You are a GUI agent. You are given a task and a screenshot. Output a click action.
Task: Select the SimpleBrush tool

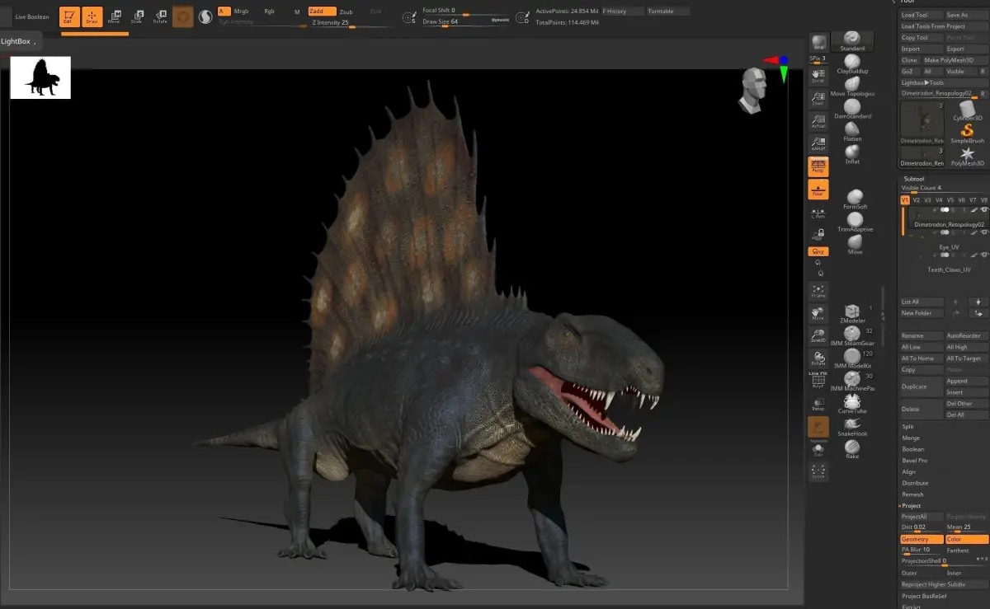pos(968,134)
